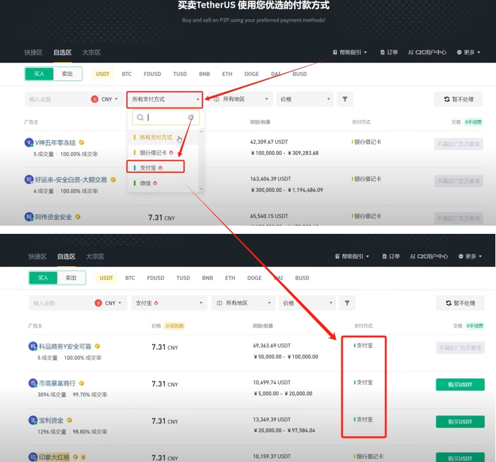The image size is (496, 462).
Task: Select 卖出 toggle in lower panel
Action: tap(71, 278)
